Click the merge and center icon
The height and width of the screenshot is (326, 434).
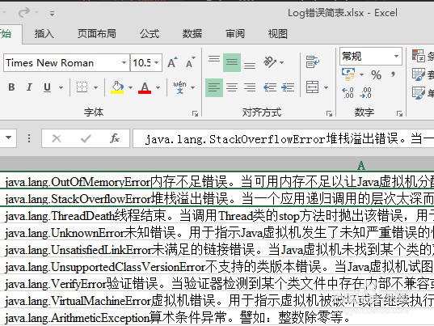coord(313,87)
